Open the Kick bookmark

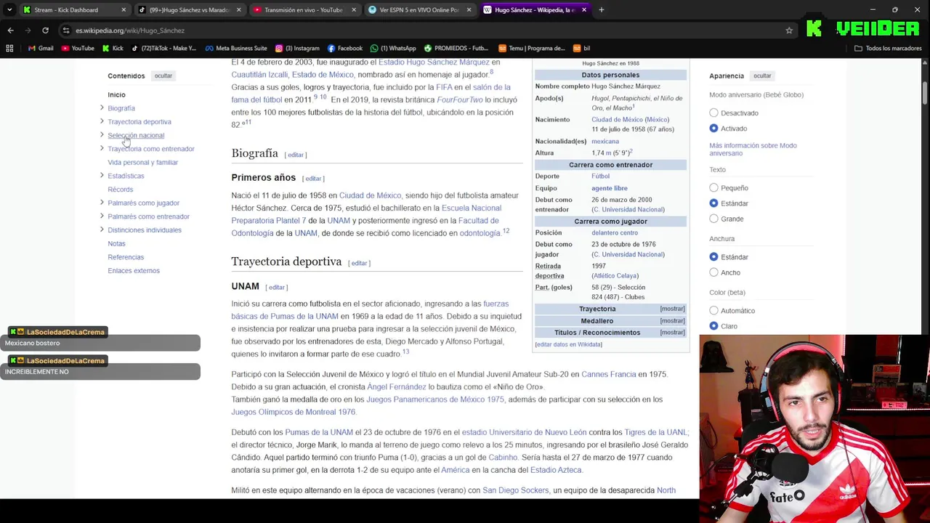coord(113,49)
